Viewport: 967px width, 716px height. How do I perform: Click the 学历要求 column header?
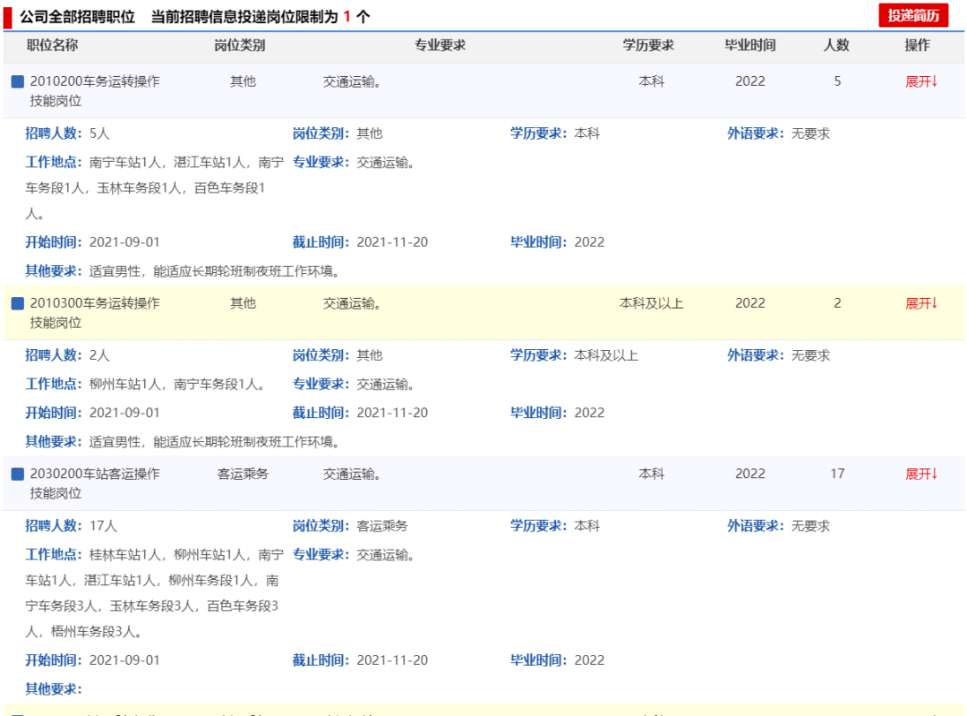[648, 45]
